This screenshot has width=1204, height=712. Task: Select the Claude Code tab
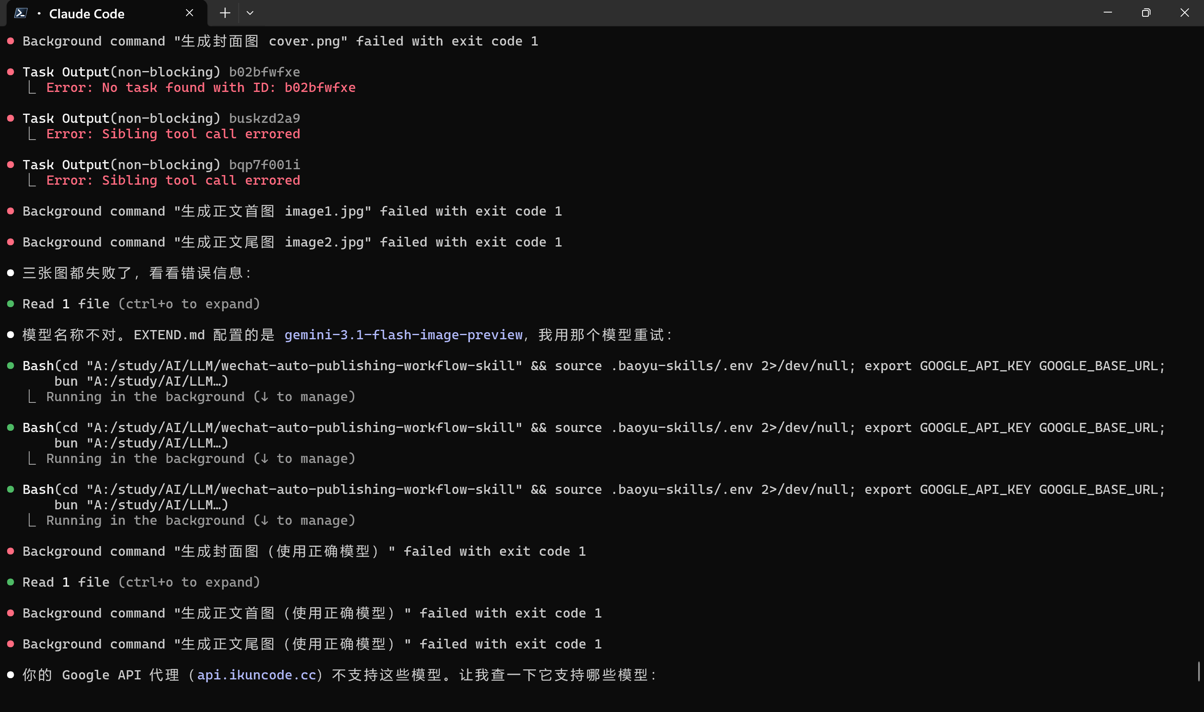click(87, 14)
